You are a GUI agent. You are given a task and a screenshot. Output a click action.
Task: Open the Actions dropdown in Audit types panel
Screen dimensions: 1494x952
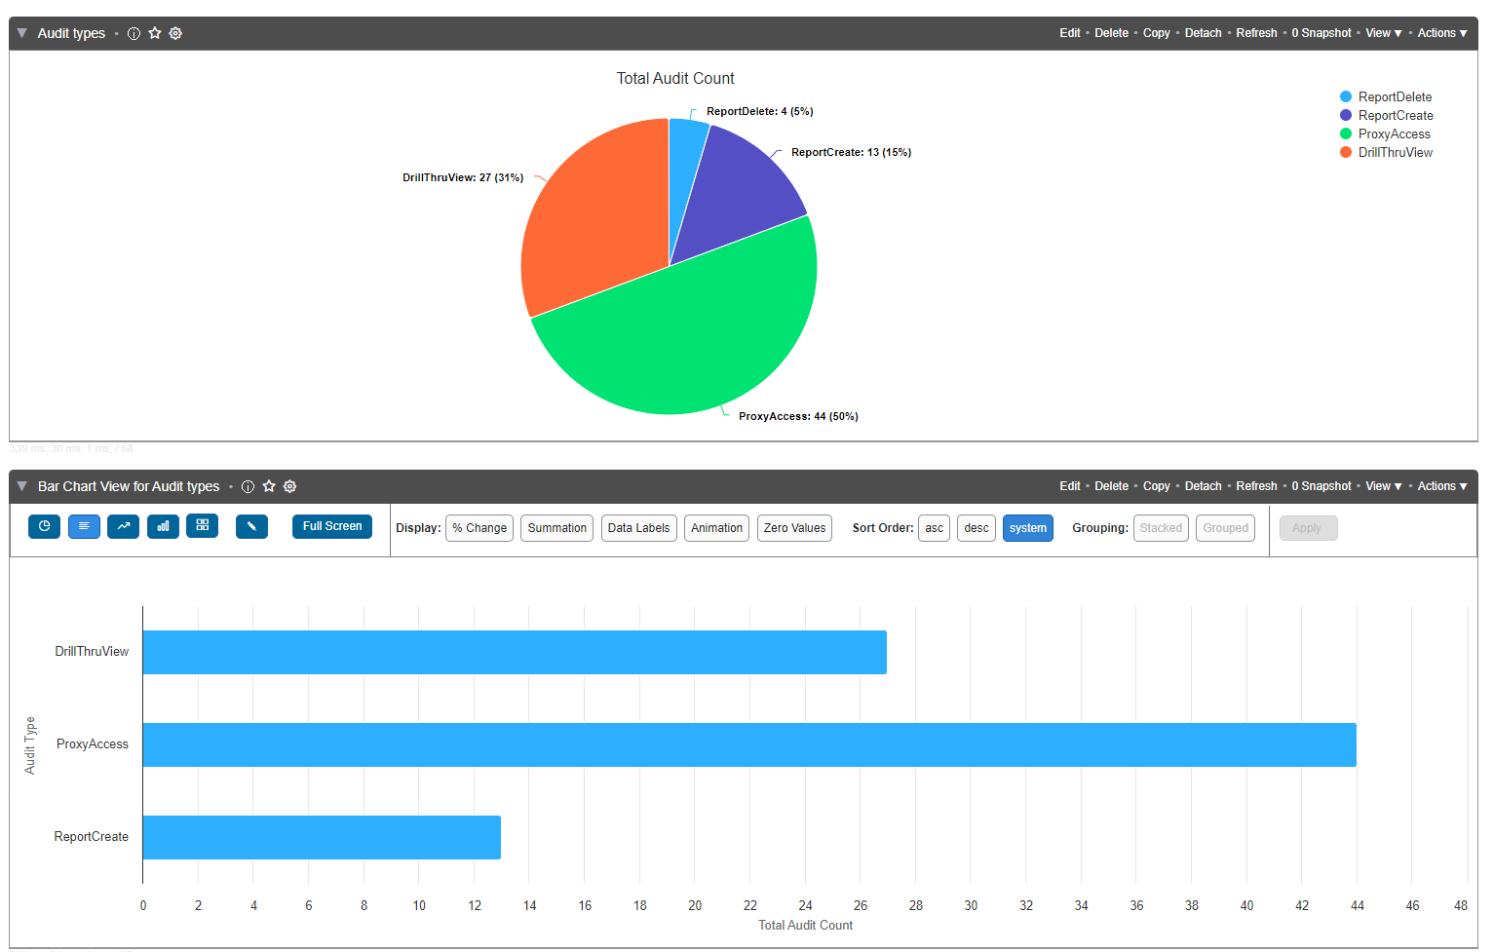(x=1441, y=33)
